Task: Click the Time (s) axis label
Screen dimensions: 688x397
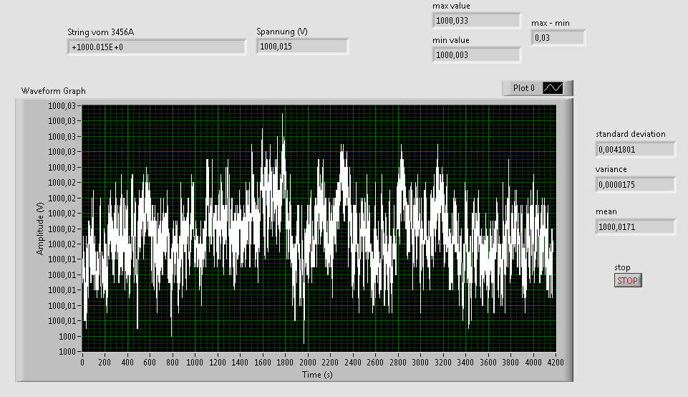Action: point(317,375)
